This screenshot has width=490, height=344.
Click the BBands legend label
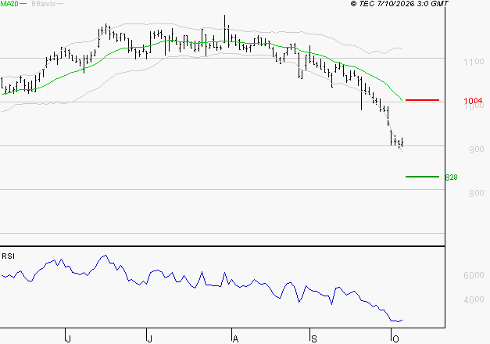(44, 4)
